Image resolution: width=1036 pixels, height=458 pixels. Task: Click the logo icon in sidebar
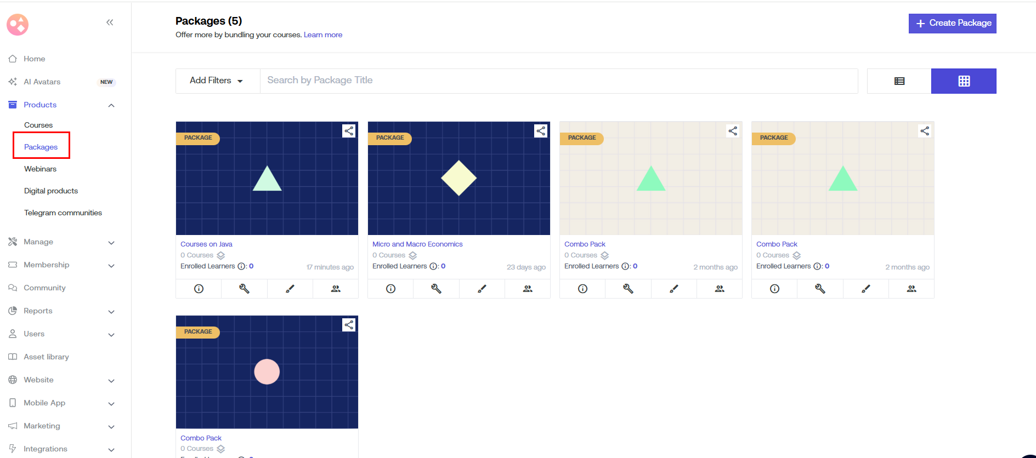pyautogui.click(x=18, y=25)
